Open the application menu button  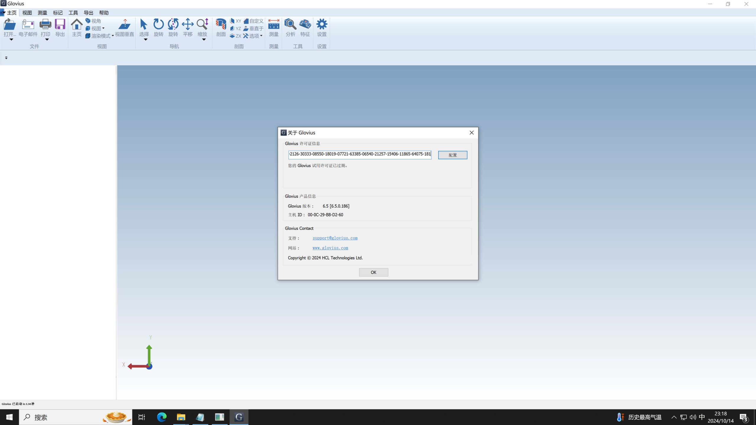[x=2, y=12]
